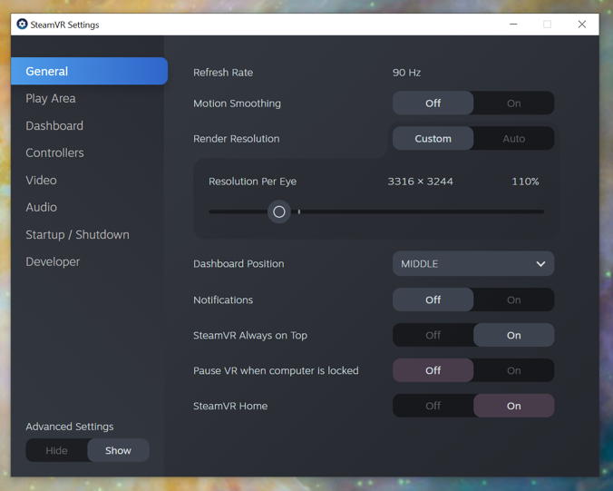Viewport: 613px width, 491px height.
Task: Switch to Play Area settings
Action: [51, 99]
